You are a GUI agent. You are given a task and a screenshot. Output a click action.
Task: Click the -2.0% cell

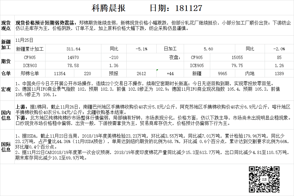tap(279, 49)
